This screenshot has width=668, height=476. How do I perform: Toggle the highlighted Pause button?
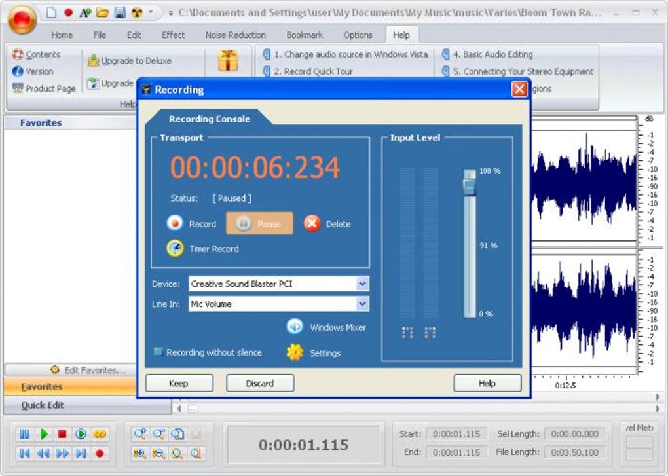click(x=259, y=223)
